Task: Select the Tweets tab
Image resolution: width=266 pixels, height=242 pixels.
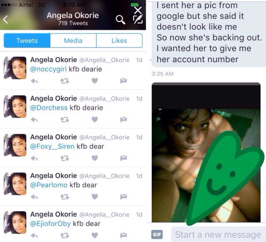Action: tap(27, 40)
